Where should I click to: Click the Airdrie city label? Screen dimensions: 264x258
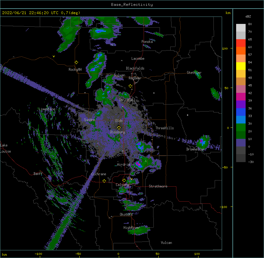123,165
